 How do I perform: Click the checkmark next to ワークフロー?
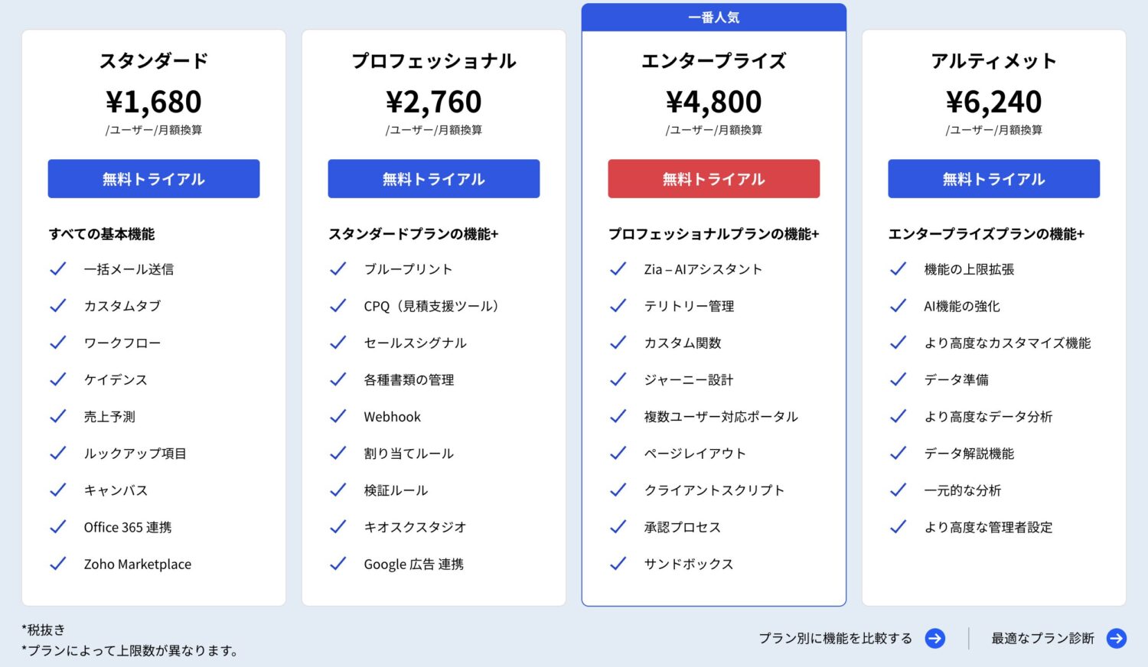pos(57,342)
